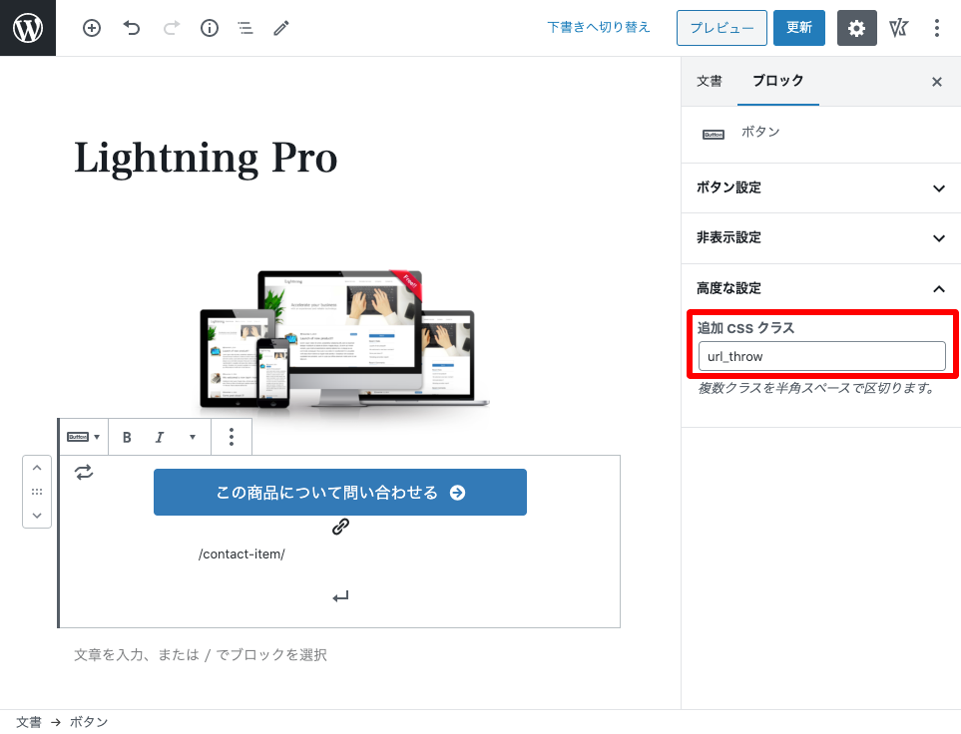Click 文書 in the breadcrumb
The width and height of the screenshot is (961, 734).
tap(28, 722)
